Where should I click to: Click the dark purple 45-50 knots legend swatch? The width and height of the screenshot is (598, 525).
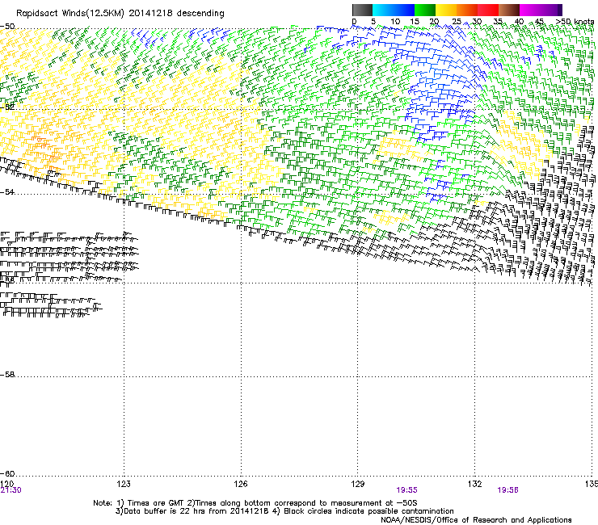(551, 10)
